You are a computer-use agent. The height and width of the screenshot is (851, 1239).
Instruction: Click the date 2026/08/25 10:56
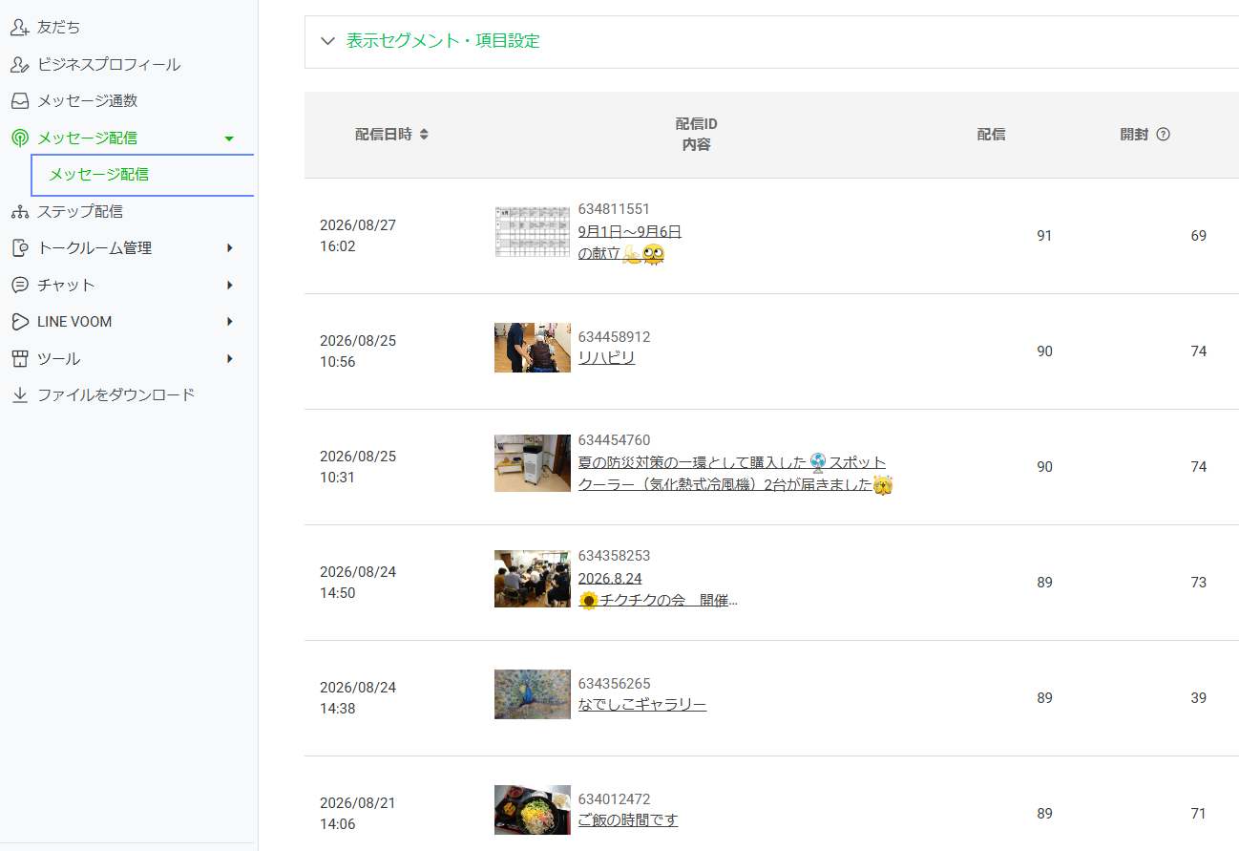[x=358, y=351]
